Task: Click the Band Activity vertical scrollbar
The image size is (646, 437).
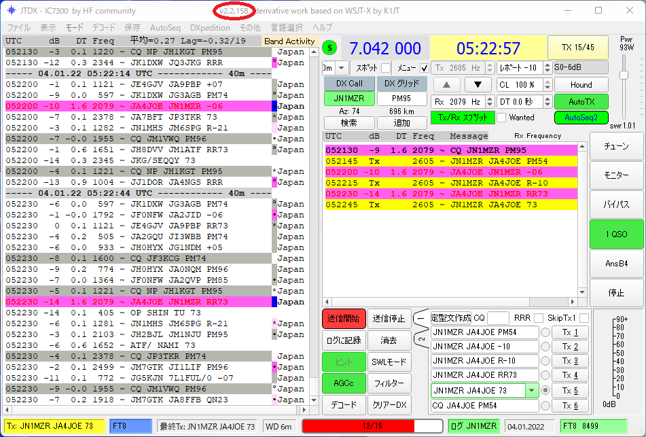Action: point(314,226)
